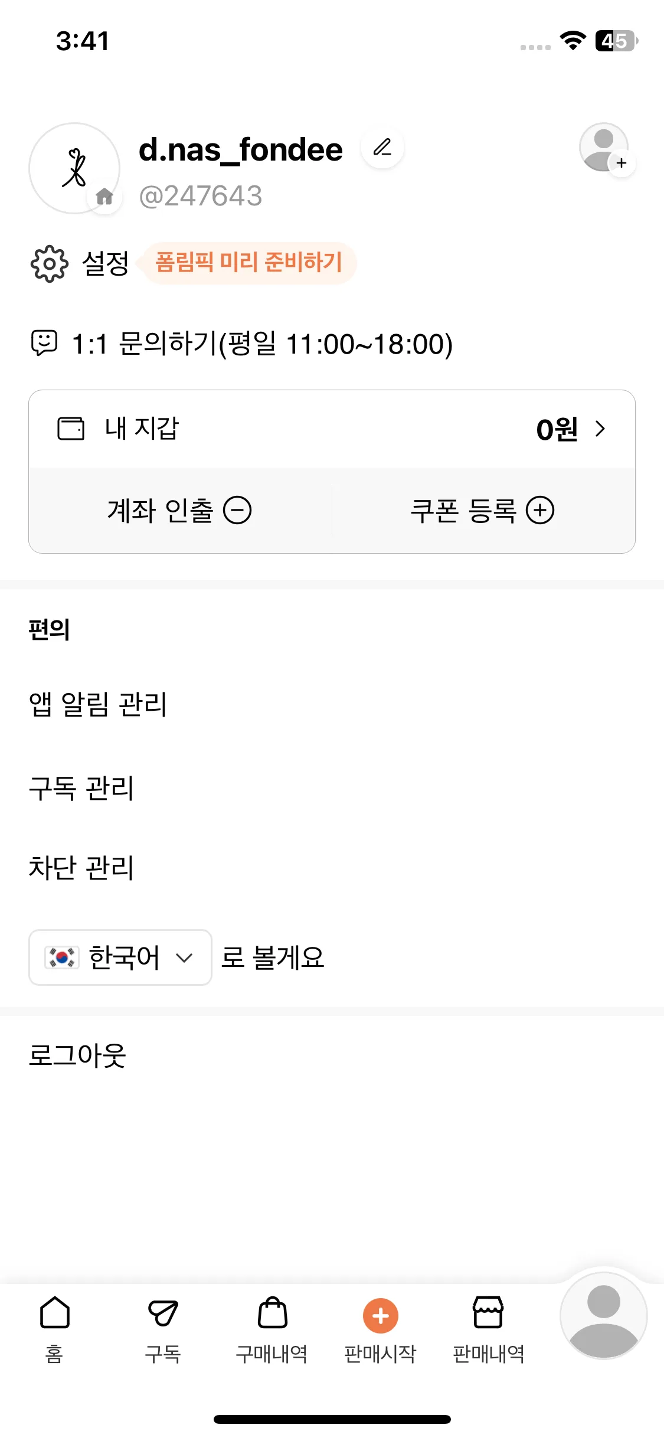The image size is (664, 1438).
Task: Tap 로그아웃 to sign out
Action: [x=77, y=1055]
